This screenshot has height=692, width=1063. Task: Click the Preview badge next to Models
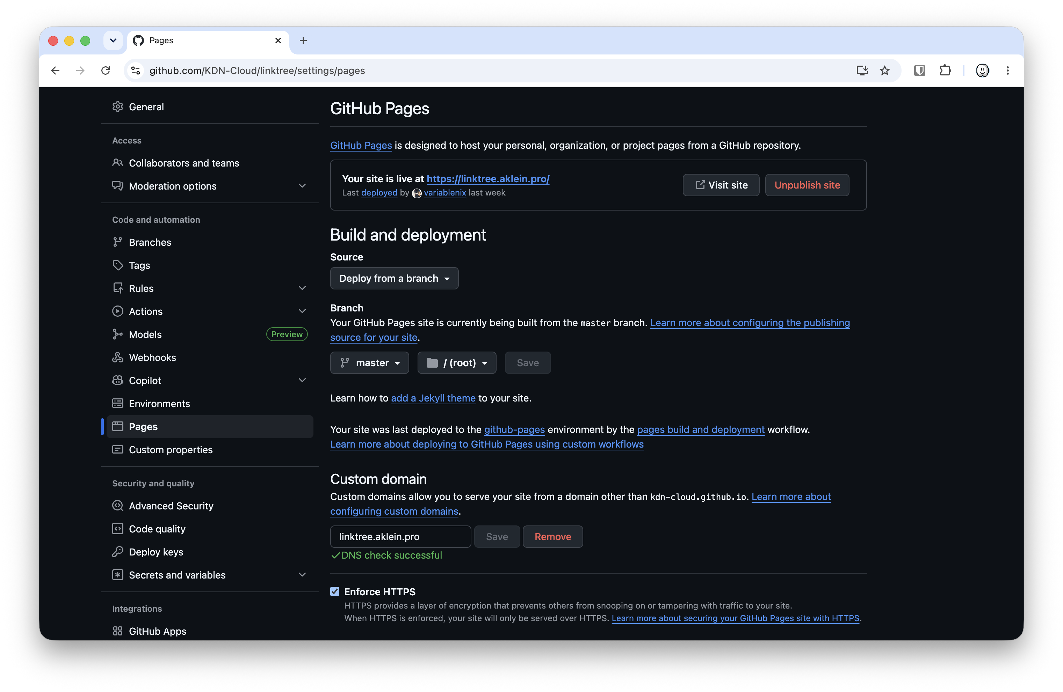(x=287, y=334)
